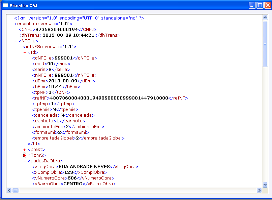Click the serie value S
This screenshot has width=272, height=200.
(50, 70)
